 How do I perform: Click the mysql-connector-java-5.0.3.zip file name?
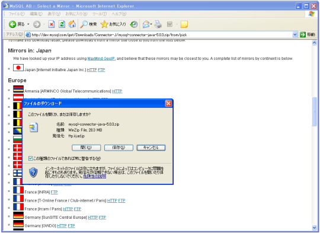pyautogui.click(x=94, y=125)
